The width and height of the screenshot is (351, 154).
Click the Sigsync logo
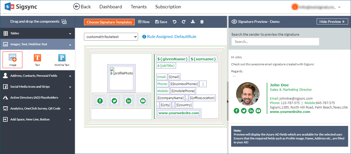21,7
